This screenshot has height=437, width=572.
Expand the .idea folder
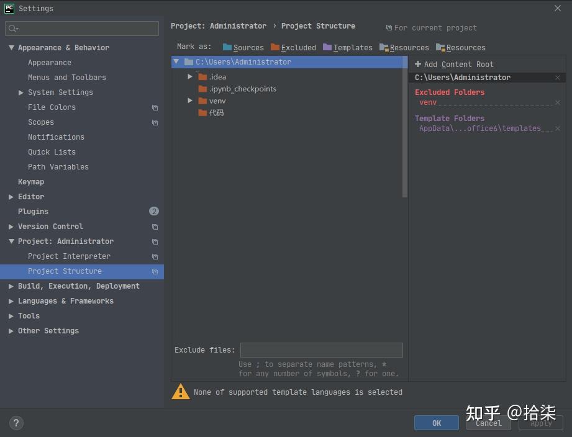tap(190, 76)
